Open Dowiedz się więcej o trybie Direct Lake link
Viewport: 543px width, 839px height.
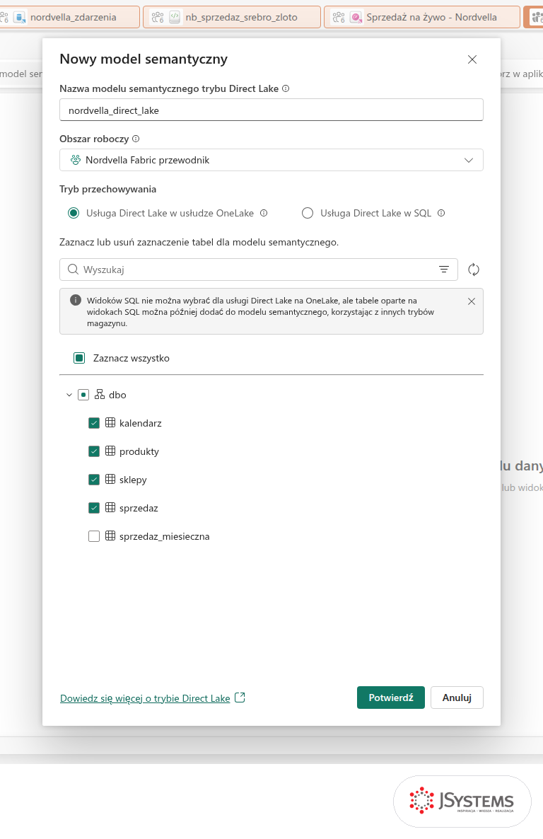[x=145, y=698]
